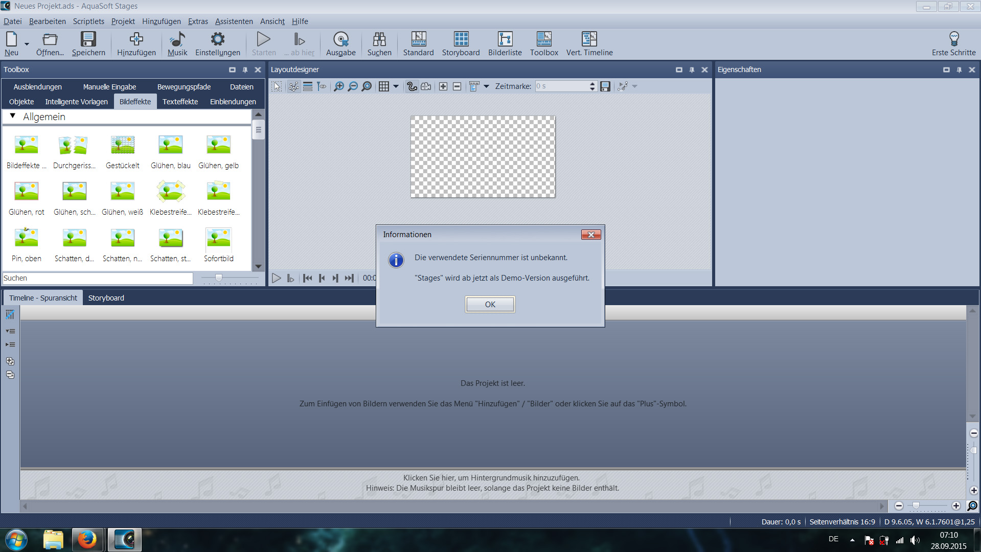
Task: Click zoom in magnifier in Layoutdesigner
Action: click(338, 86)
